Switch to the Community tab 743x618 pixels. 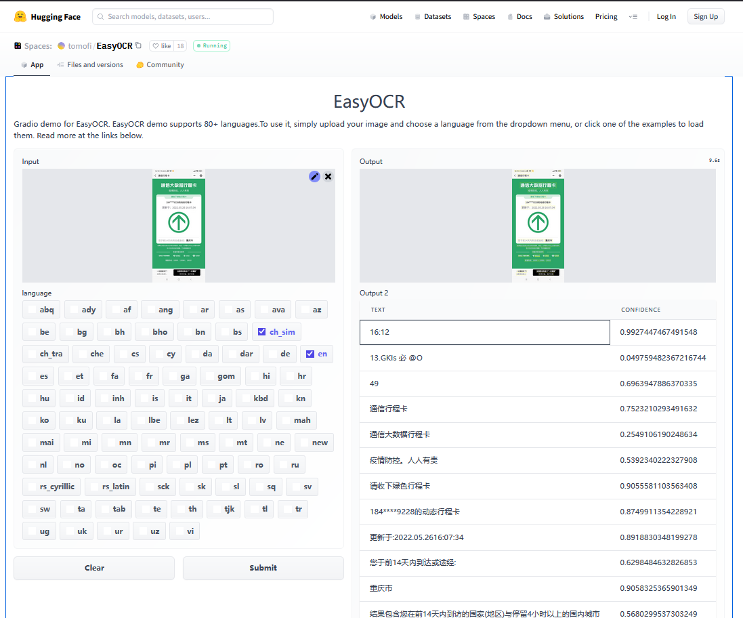pyautogui.click(x=160, y=65)
